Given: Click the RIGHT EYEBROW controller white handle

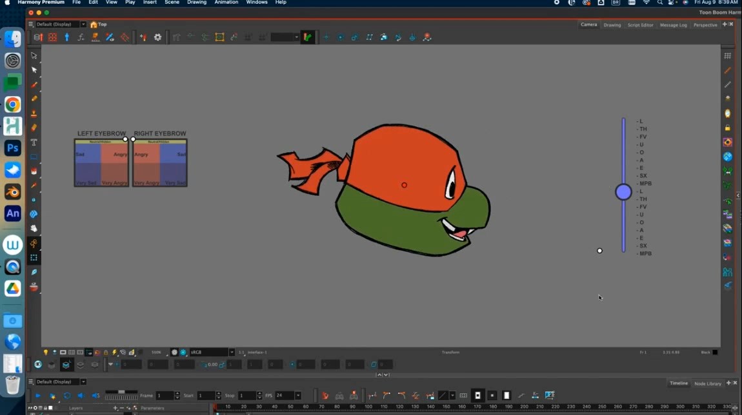Looking at the screenshot, I should click(x=133, y=139).
